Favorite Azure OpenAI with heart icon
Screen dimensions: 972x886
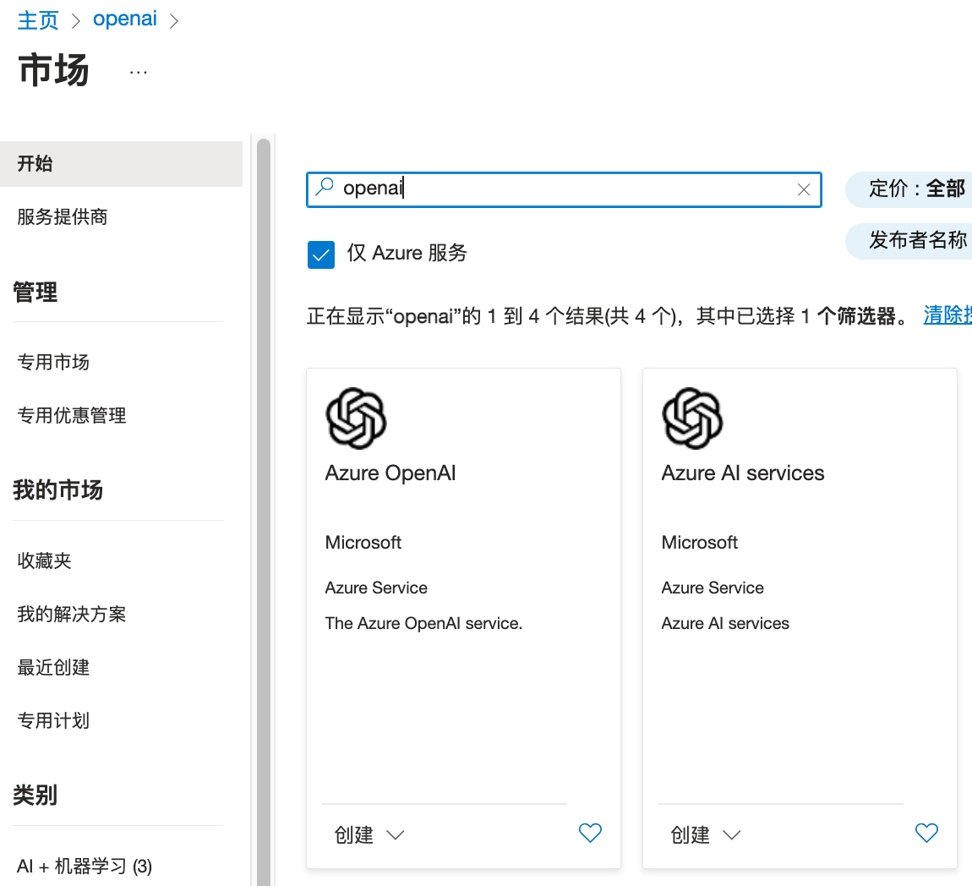[x=590, y=833]
